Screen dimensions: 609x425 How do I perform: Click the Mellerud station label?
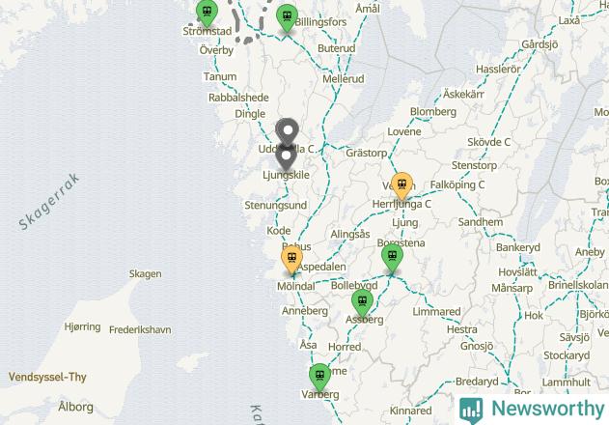pos(344,78)
